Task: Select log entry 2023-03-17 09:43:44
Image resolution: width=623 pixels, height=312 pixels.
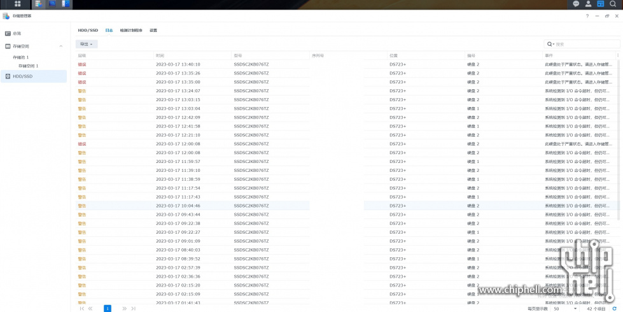Action: click(346, 215)
